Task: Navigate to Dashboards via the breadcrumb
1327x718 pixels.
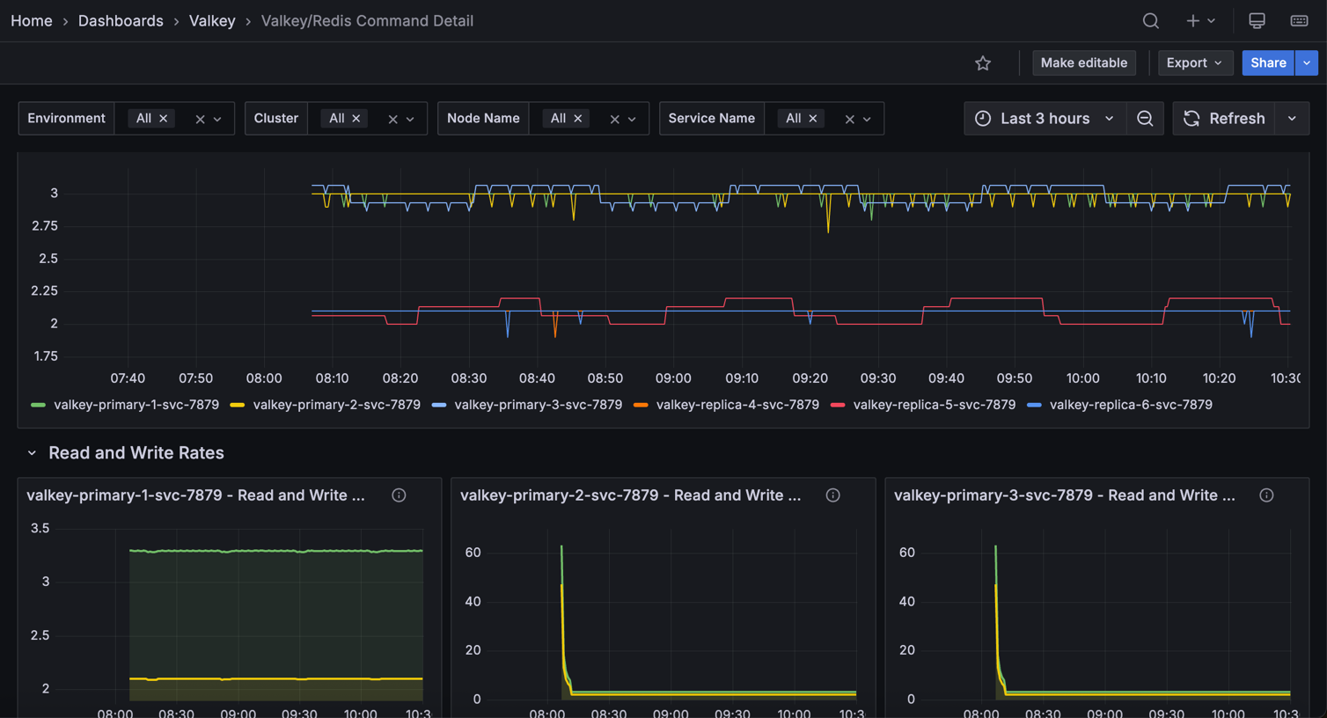Action: click(121, 20)
